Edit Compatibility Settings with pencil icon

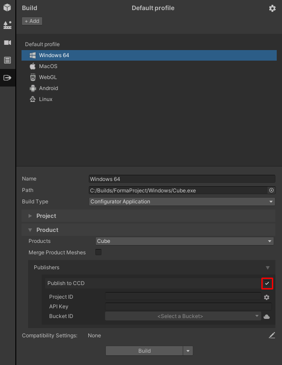point(272,336)
